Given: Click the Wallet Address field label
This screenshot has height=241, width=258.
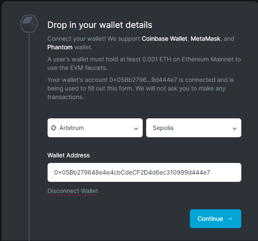Looking at the screenshot, I should 69,155.
